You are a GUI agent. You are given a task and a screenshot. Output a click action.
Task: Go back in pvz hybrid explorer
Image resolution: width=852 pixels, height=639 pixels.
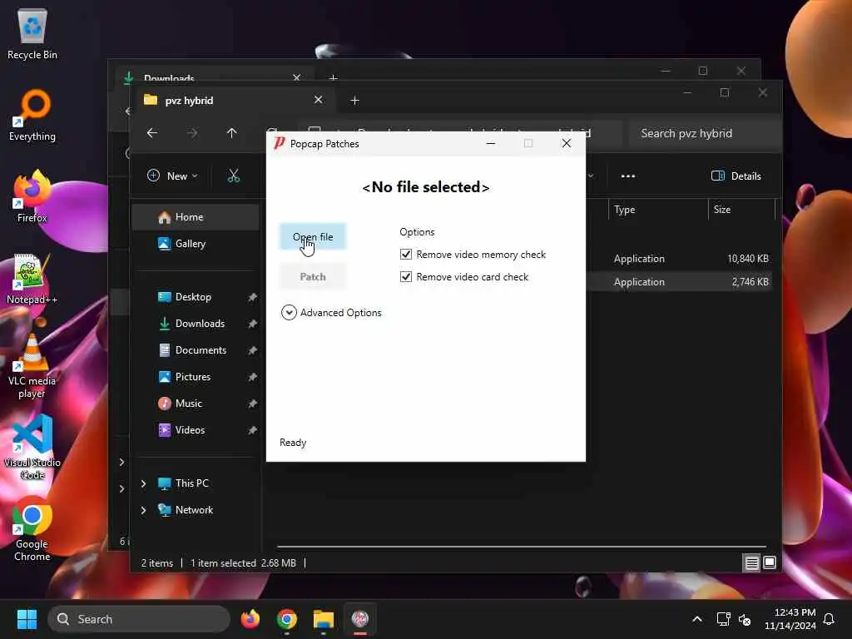point(152,133)
